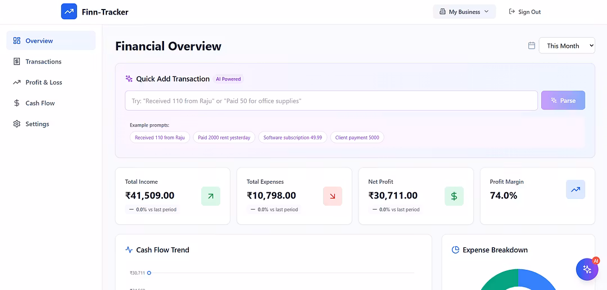Go to Transactions in the sidebar

(43, 62)
